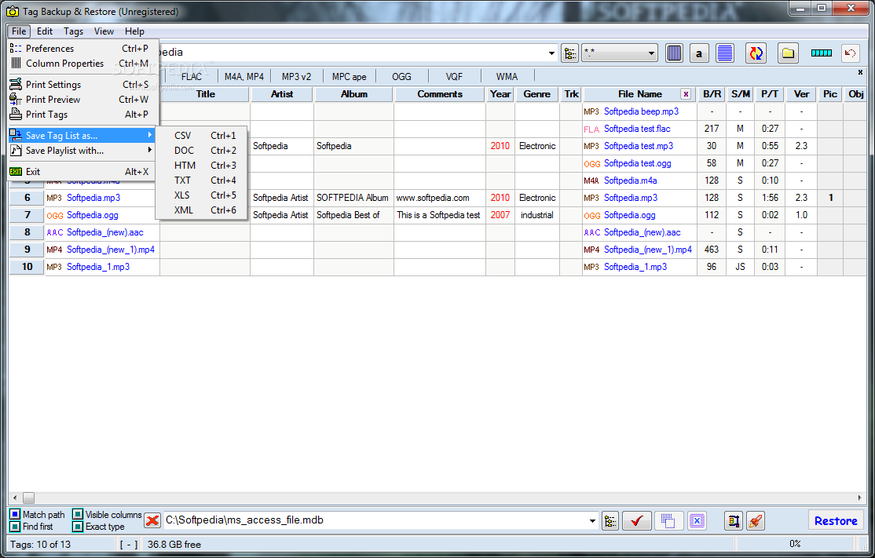Click the vertical stripes columns icon
This screenshot has width=875, height=558.
(x=674, y=53)
